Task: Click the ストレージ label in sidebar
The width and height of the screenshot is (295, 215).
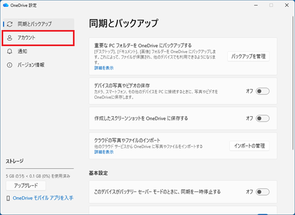Action: pos(14,161)
